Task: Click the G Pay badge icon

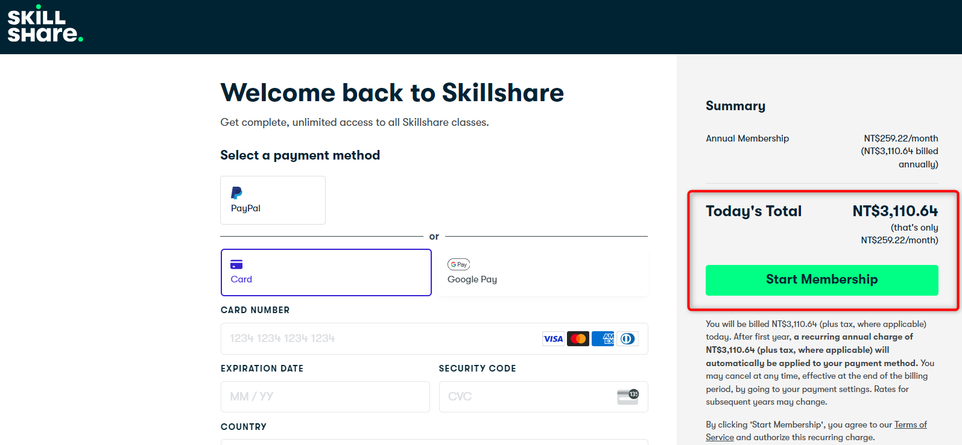Action: 458,264
